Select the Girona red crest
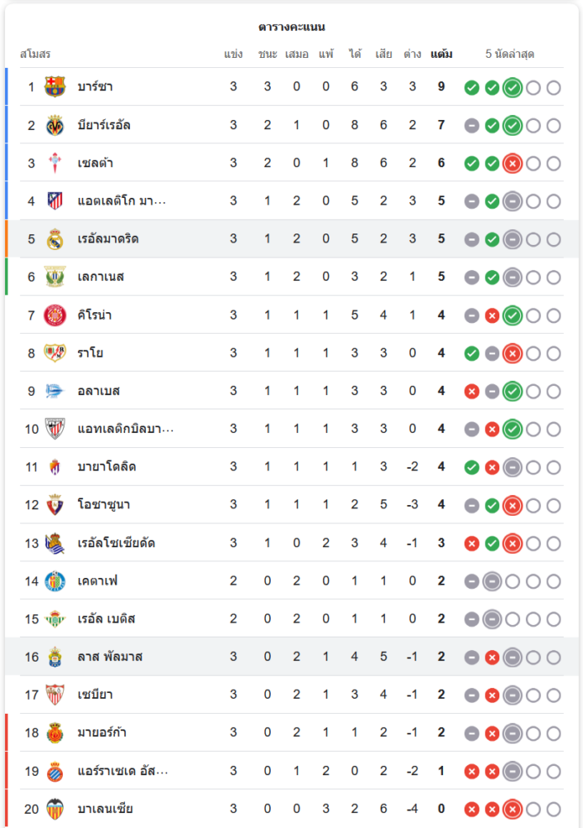This screenshot has width=583, height=828. click(55, 315)
